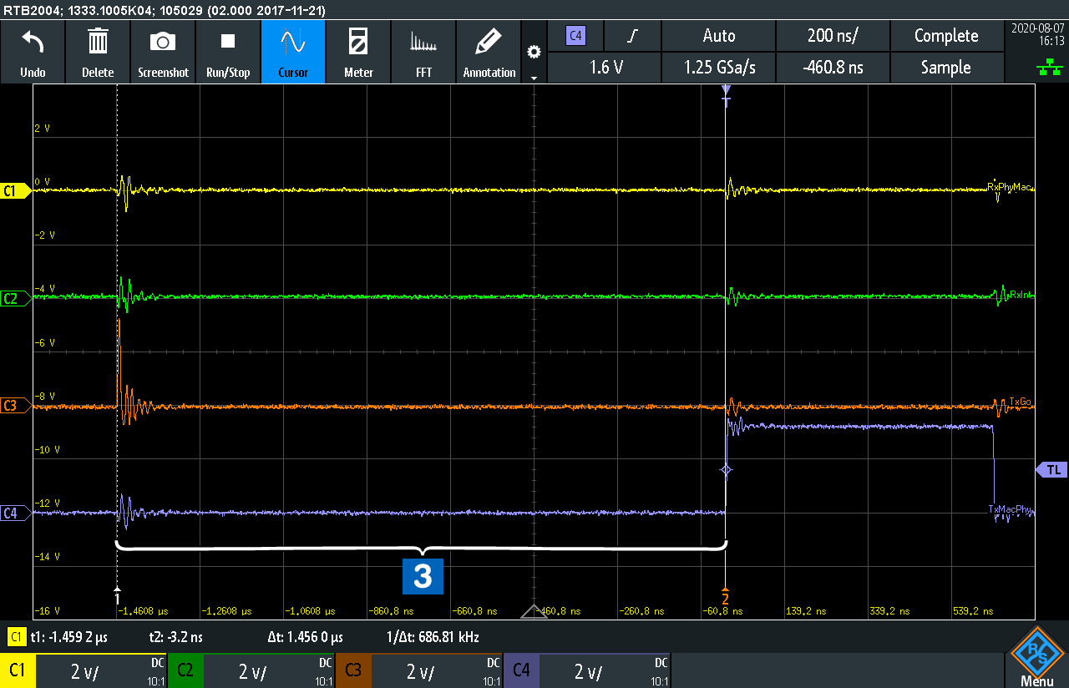Edit the 1.6 V trigger level
The height and width of the screenshot is (688, 1069).
(605, 68)
